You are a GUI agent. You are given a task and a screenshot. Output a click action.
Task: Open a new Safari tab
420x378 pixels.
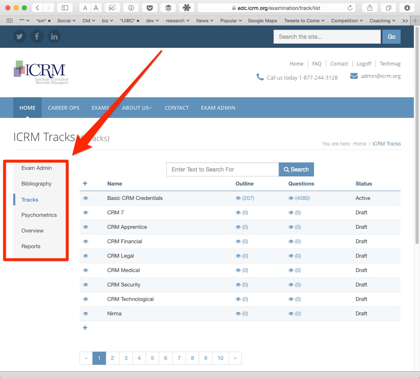click(415, 21)
